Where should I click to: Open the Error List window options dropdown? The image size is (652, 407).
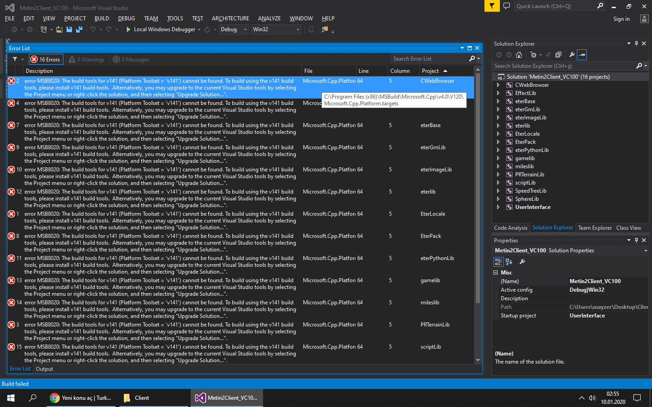coord(462,48)
